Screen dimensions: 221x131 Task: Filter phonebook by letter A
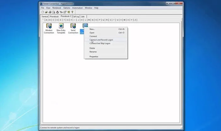(46, 20)
